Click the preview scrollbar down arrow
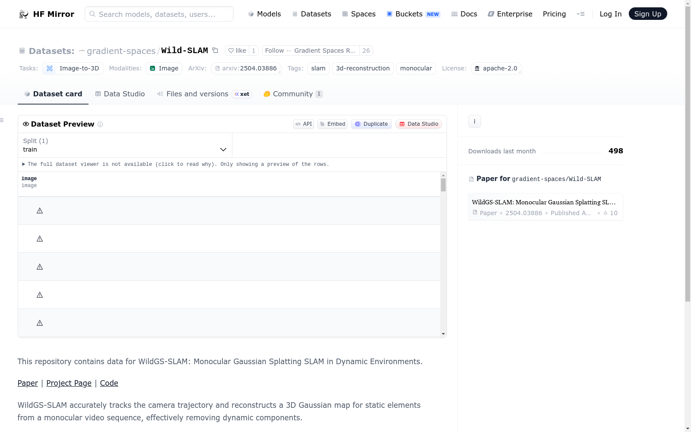 (443, 334)
